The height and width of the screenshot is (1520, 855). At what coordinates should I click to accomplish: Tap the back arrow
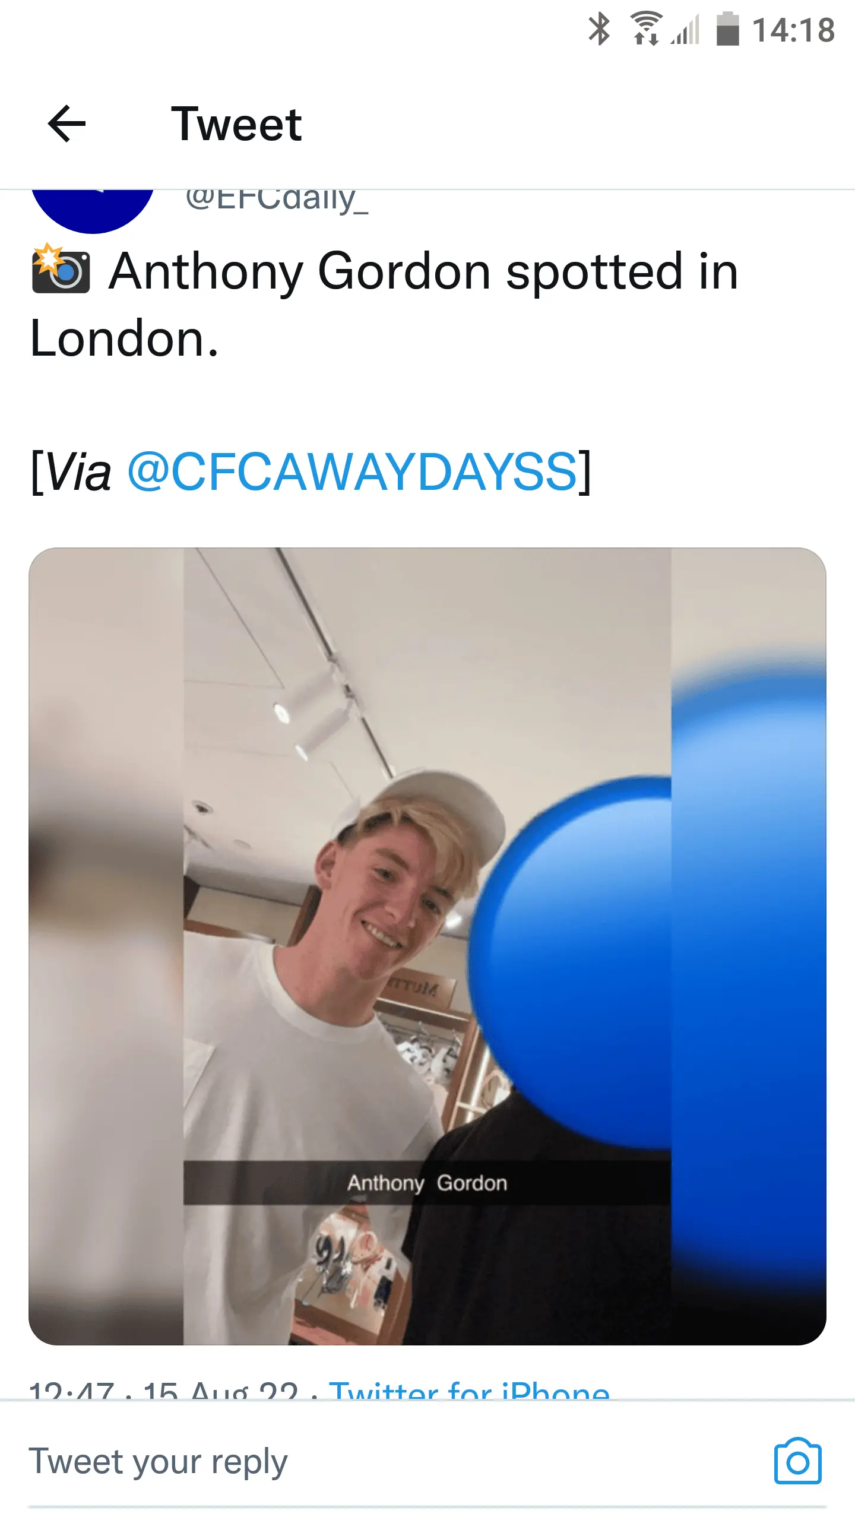click(x=66, y=123)
